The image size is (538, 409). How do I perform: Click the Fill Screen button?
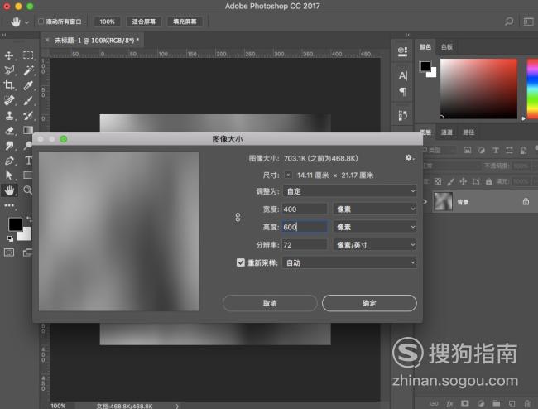pyautogui.click(x=185, y=22)
